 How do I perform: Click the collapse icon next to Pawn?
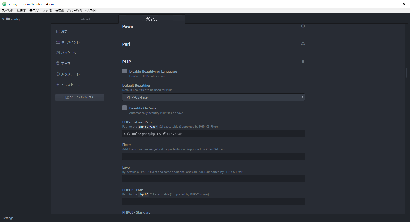coord(303,26)
